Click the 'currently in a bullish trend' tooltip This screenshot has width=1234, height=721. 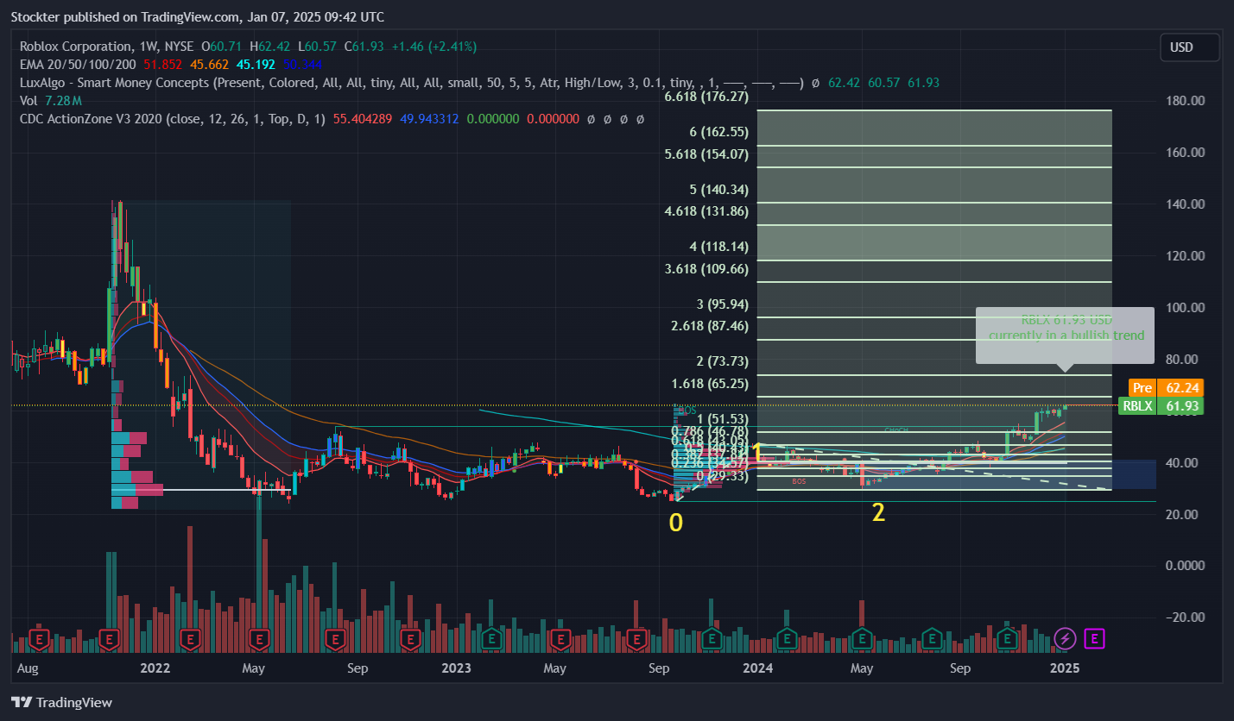point(1065,335)
